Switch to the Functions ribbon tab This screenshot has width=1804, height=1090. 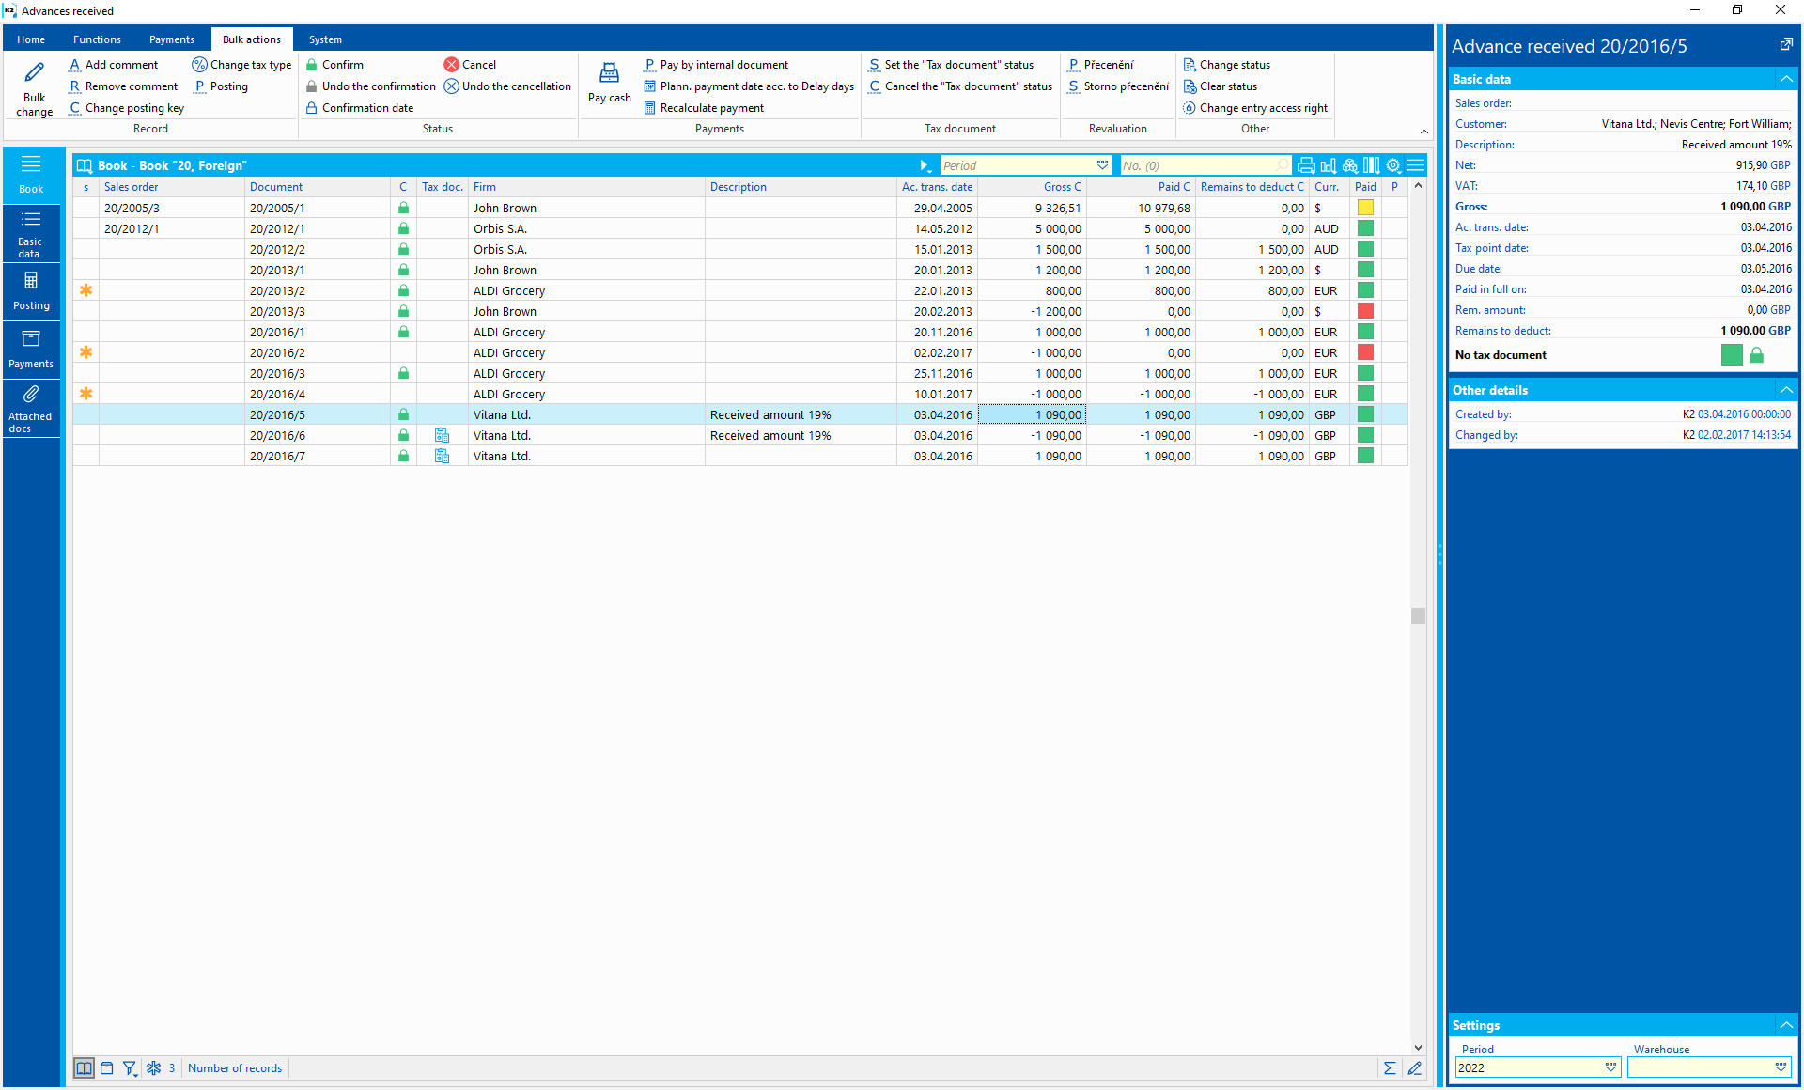(x=97, y=39)
